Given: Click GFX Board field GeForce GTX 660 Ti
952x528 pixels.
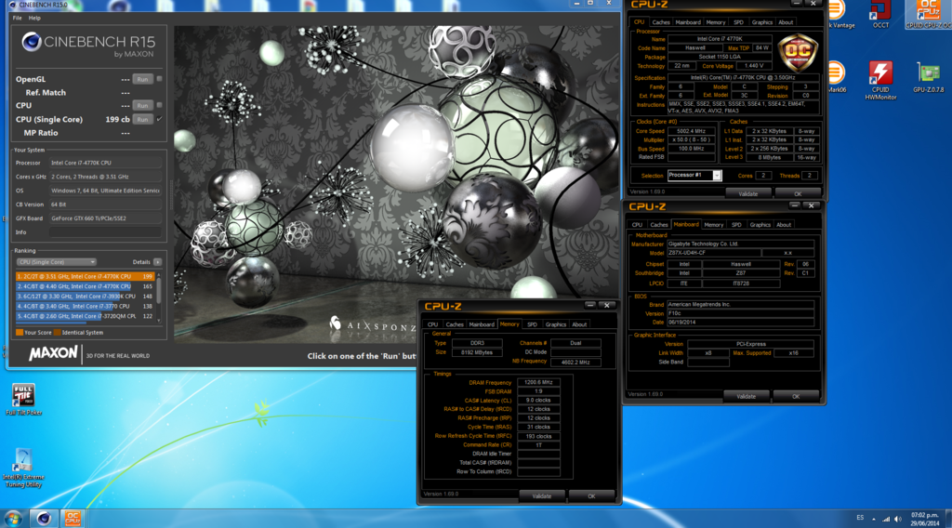Looking at the screenshot, I should point(105,218).
